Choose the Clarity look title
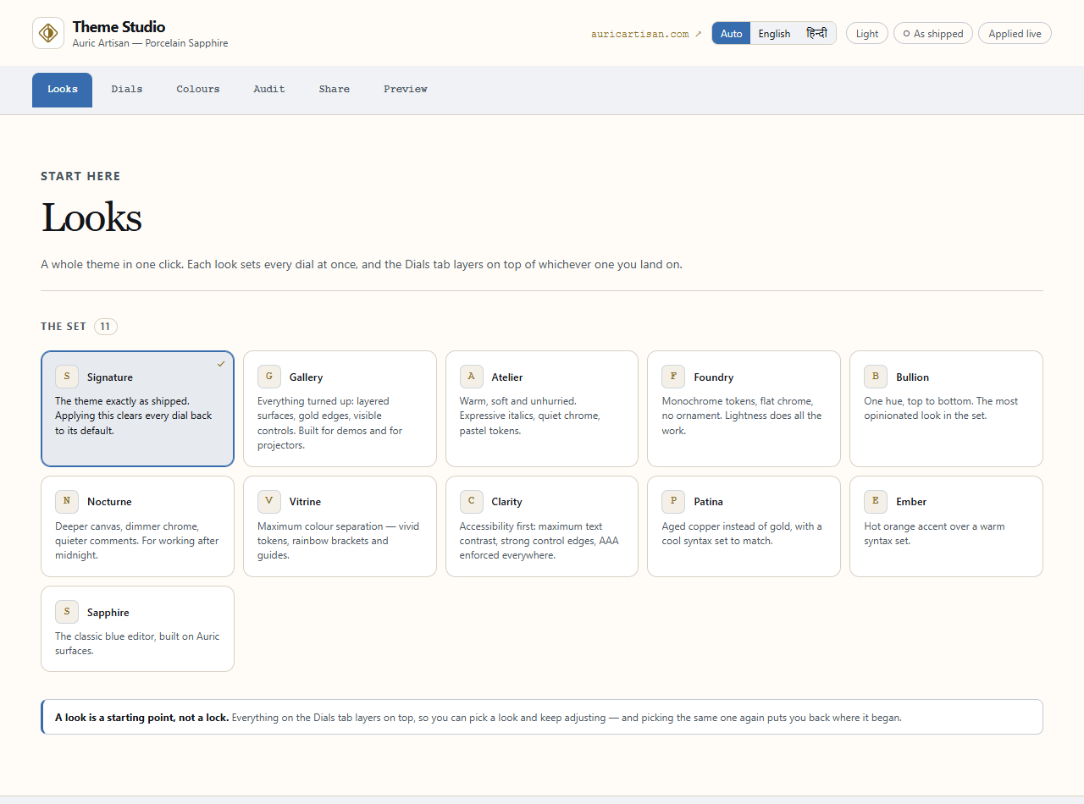Screen dimensions: 1084x804 [507, 502]
